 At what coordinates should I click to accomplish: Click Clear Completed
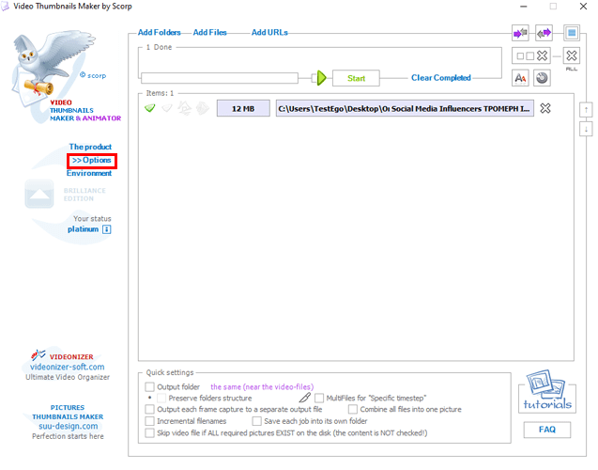[441, 78]
